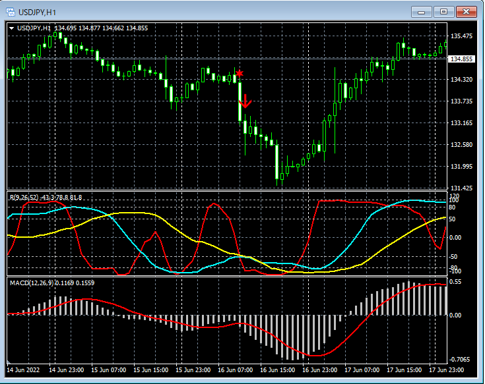Select the red down arrow sell signal

pyautogui.click(x=245, y=101)
